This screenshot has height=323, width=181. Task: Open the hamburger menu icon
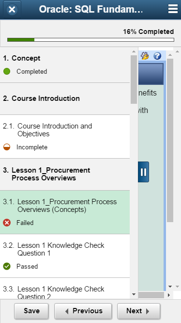pos(173,9)
